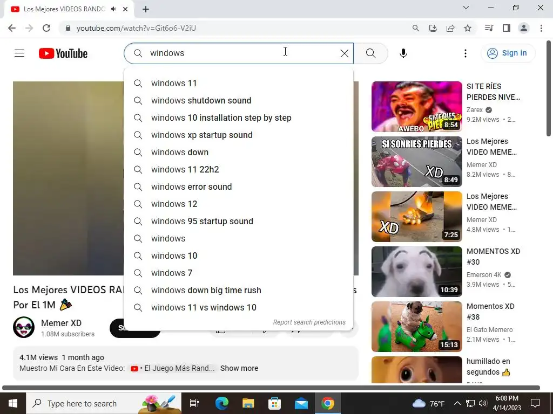Toggle Chrome side panel
Viewport: 553px width, 414px height.
[507, 28]
